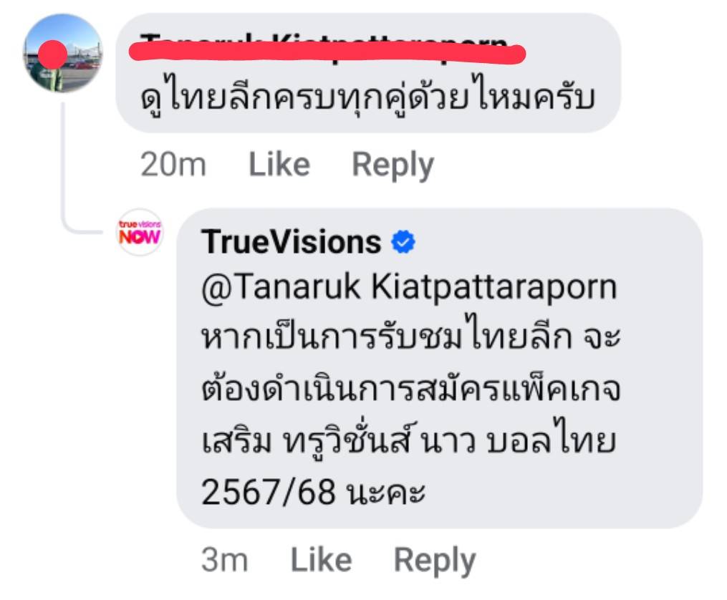Reply to the TrueVisions 3m comment
The image size is (727, 600).
[435, 561]
